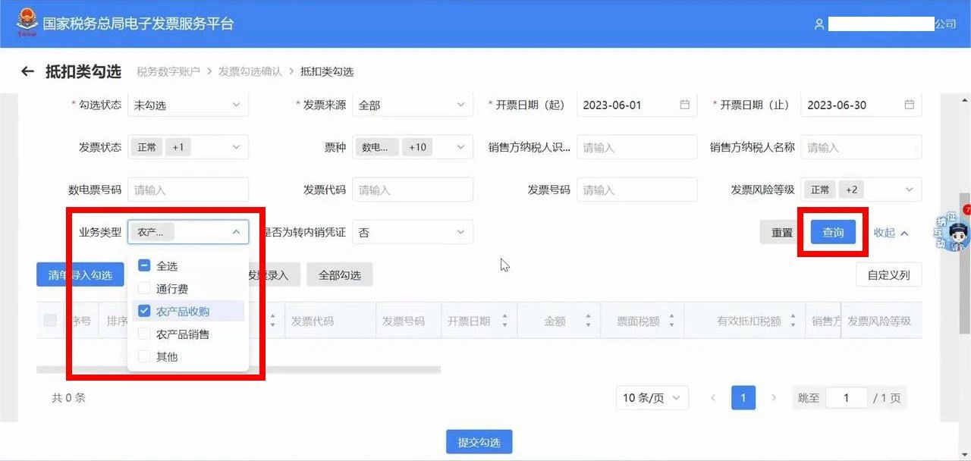This screenshot has width=971, height=461.
Task: Click the 提交勾选 button
Action: (x=479, y=442)
